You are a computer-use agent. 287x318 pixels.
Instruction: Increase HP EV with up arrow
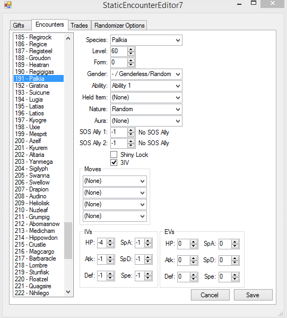[x=194, y=242]
